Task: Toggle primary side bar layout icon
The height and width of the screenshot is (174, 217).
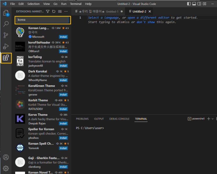Action: tap(189, 4)
